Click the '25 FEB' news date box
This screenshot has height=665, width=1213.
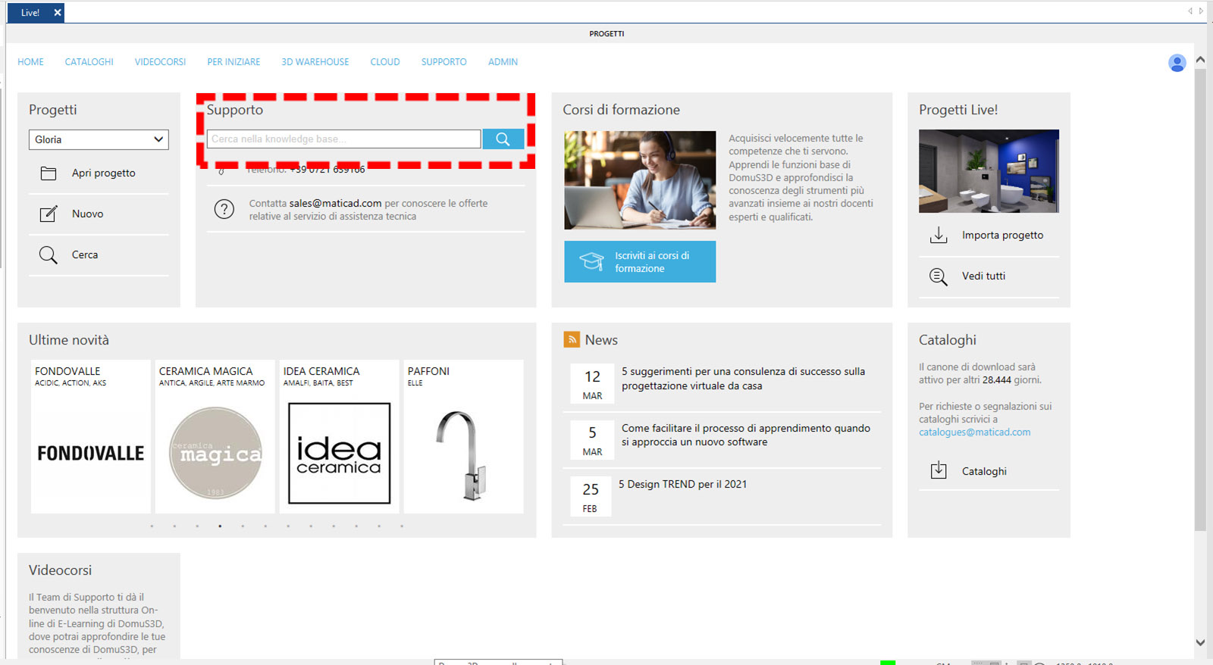tap(591, 496)
